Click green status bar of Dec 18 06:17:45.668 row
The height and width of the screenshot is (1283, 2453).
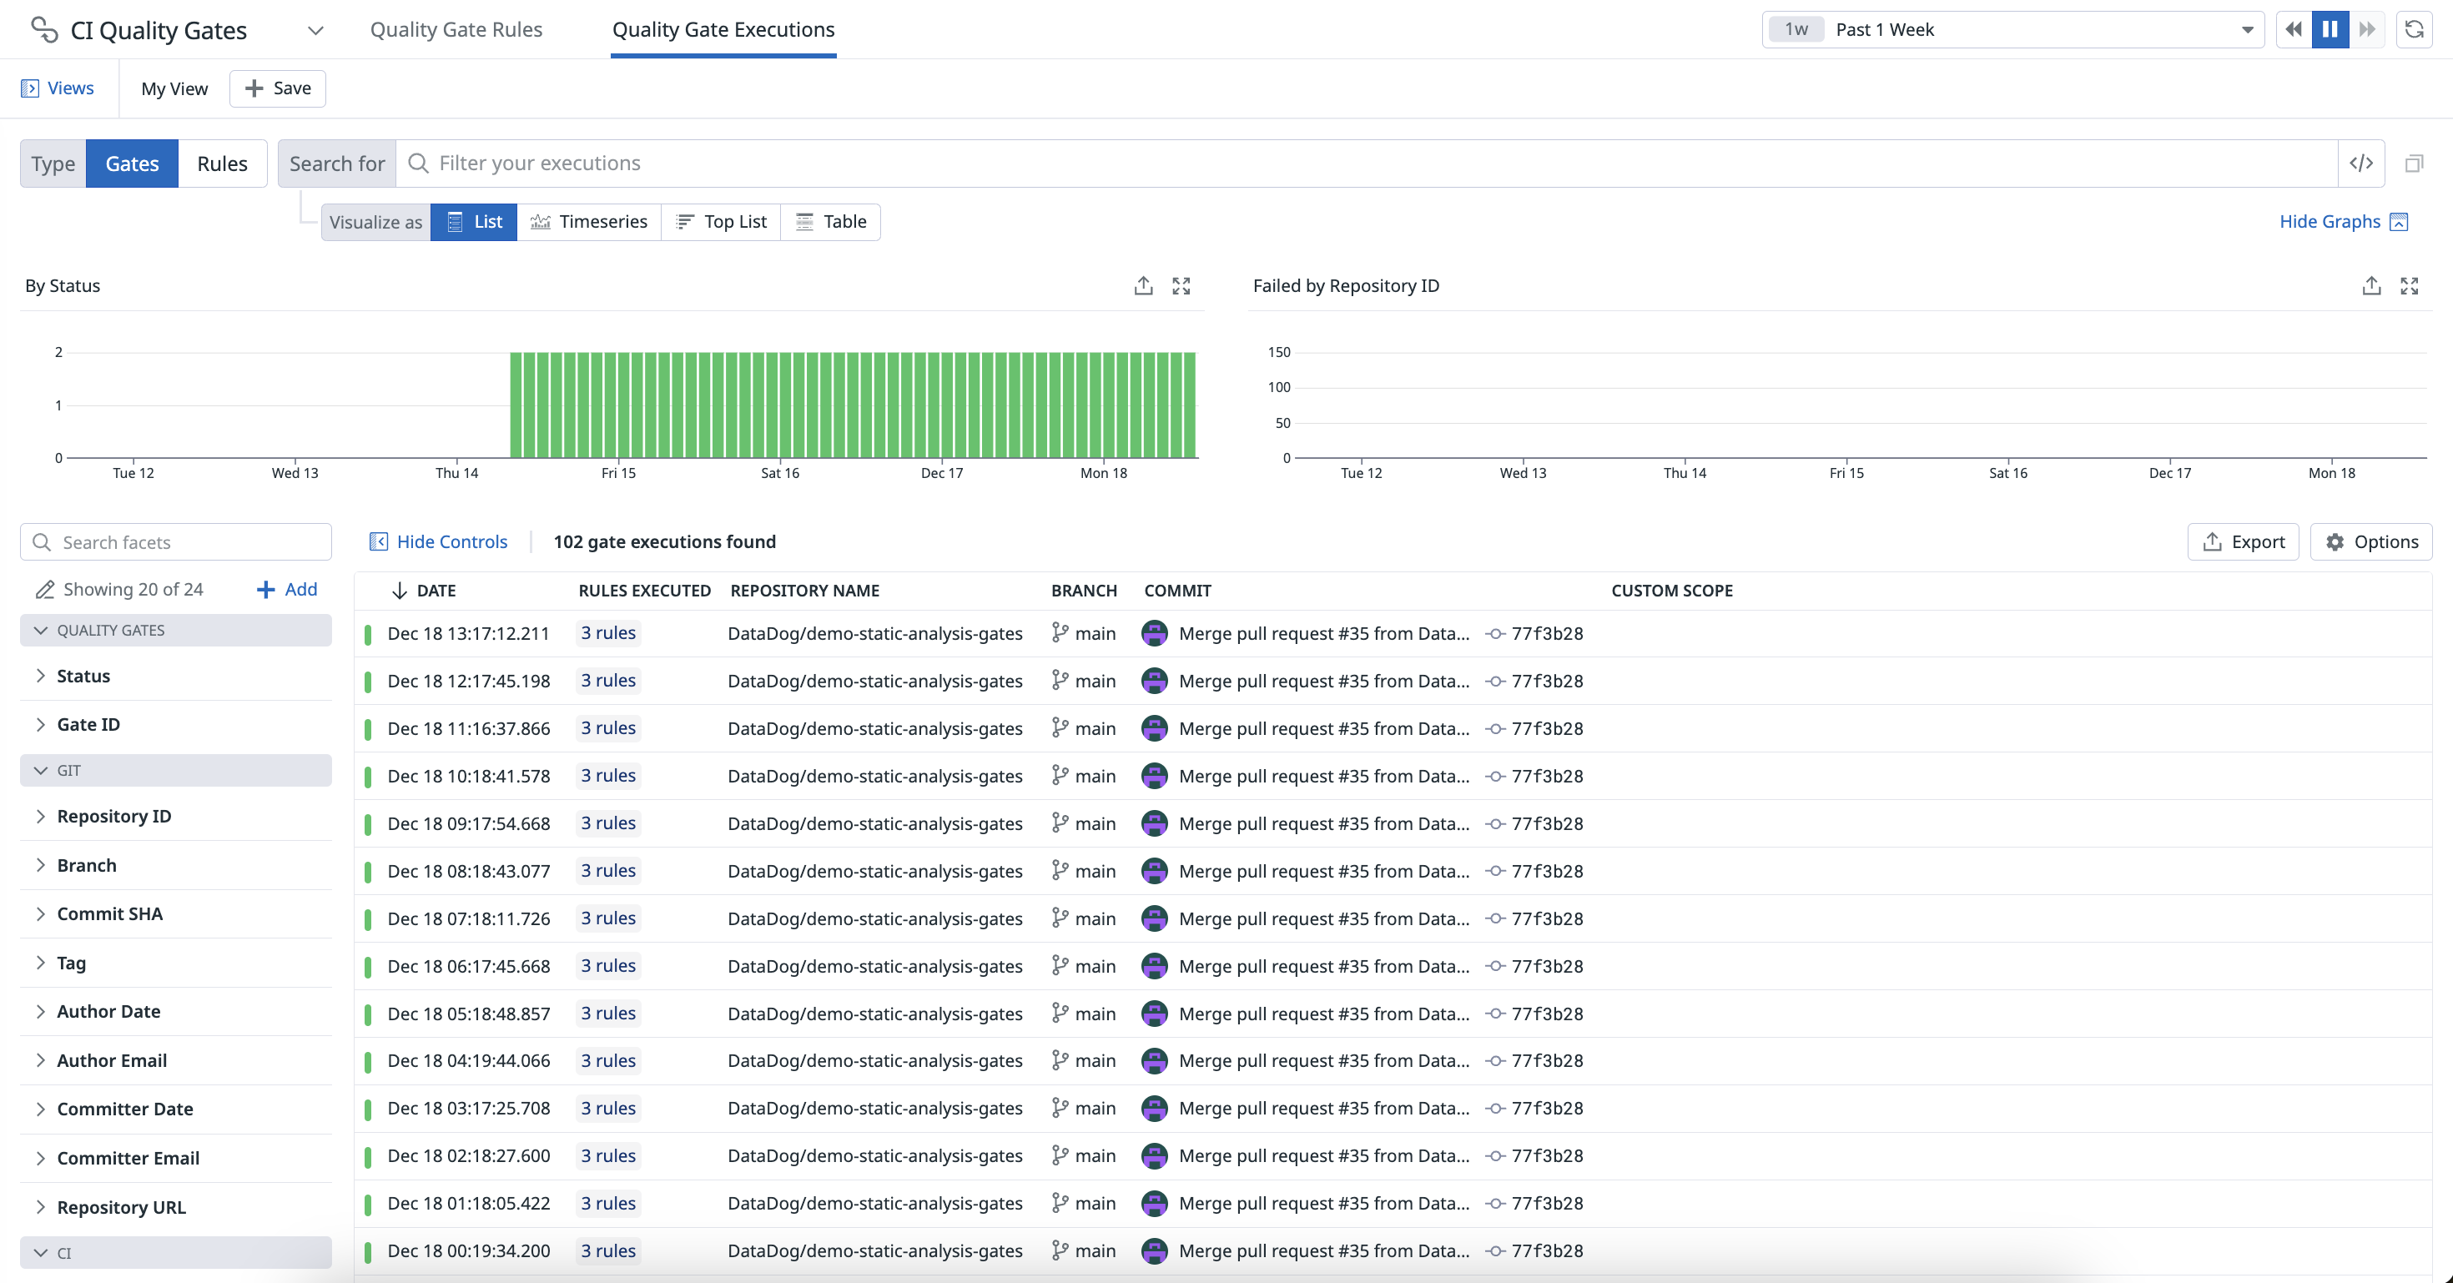tap(368, 967)
